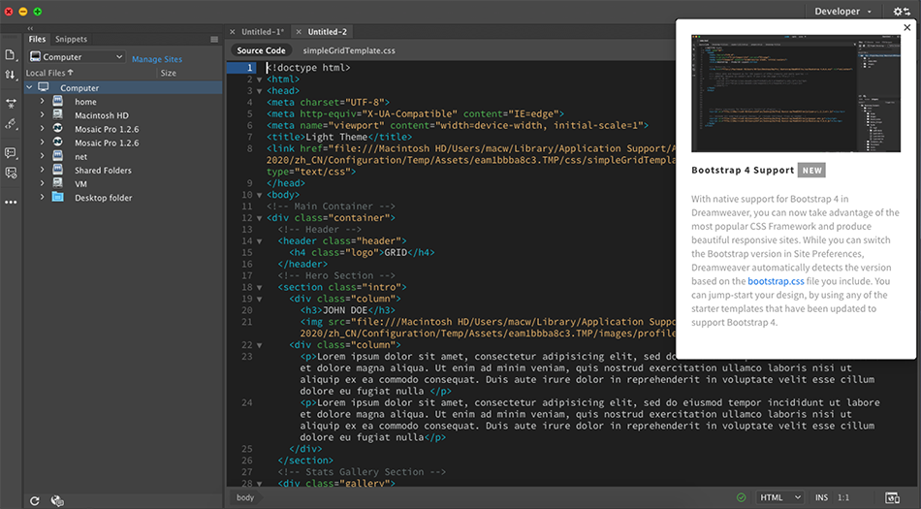Click the Bootstrap 4 Support heading
921x509 pixels.
(x=743, y=171)
